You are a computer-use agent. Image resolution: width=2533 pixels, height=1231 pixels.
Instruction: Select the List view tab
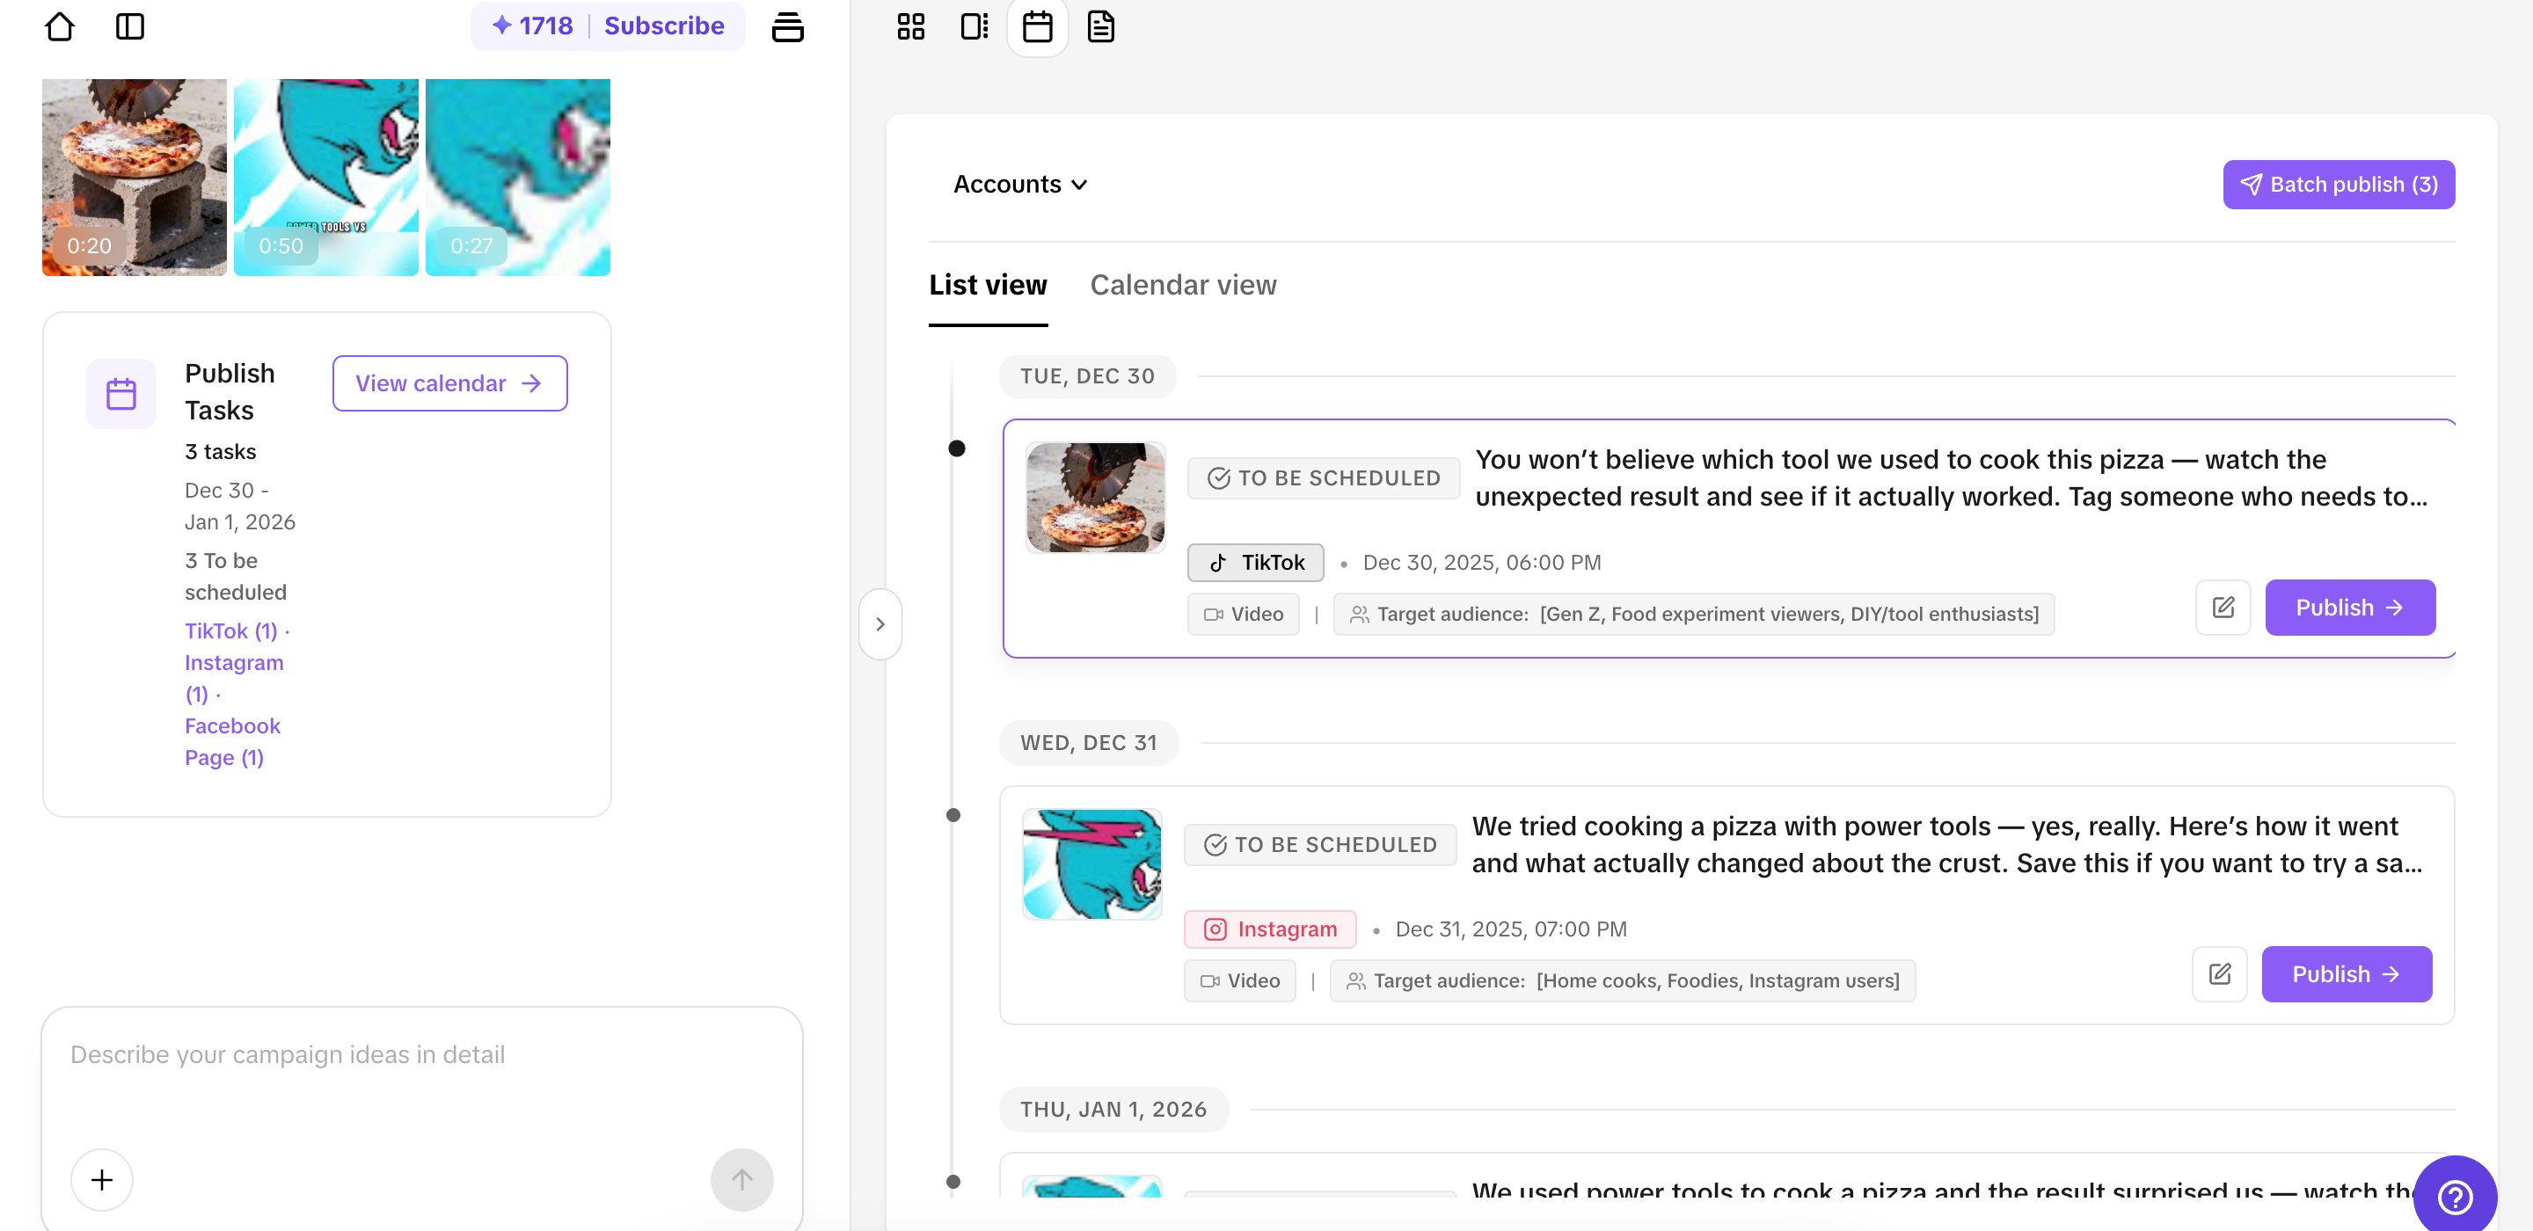(x=987, y=285)
